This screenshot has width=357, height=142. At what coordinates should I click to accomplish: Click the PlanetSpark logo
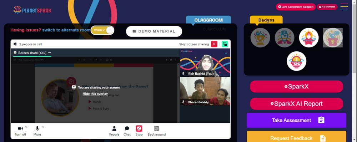point(32,10)
